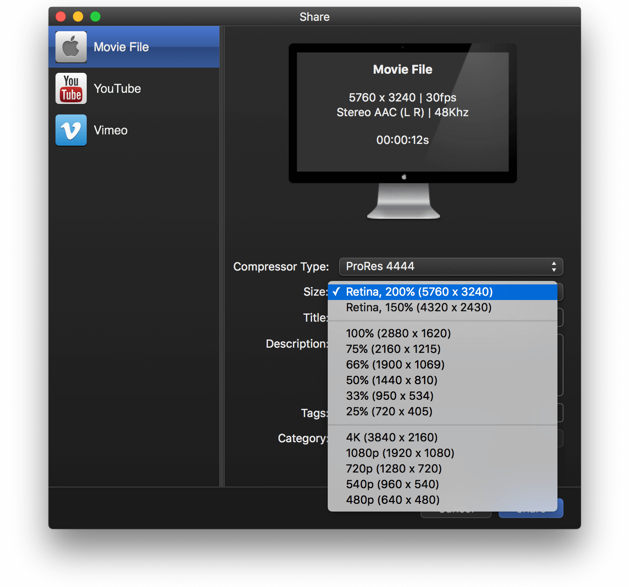Choose the 66% (1900 x 1069) size
Screen dimensions: 629x587
coord(442,365)
